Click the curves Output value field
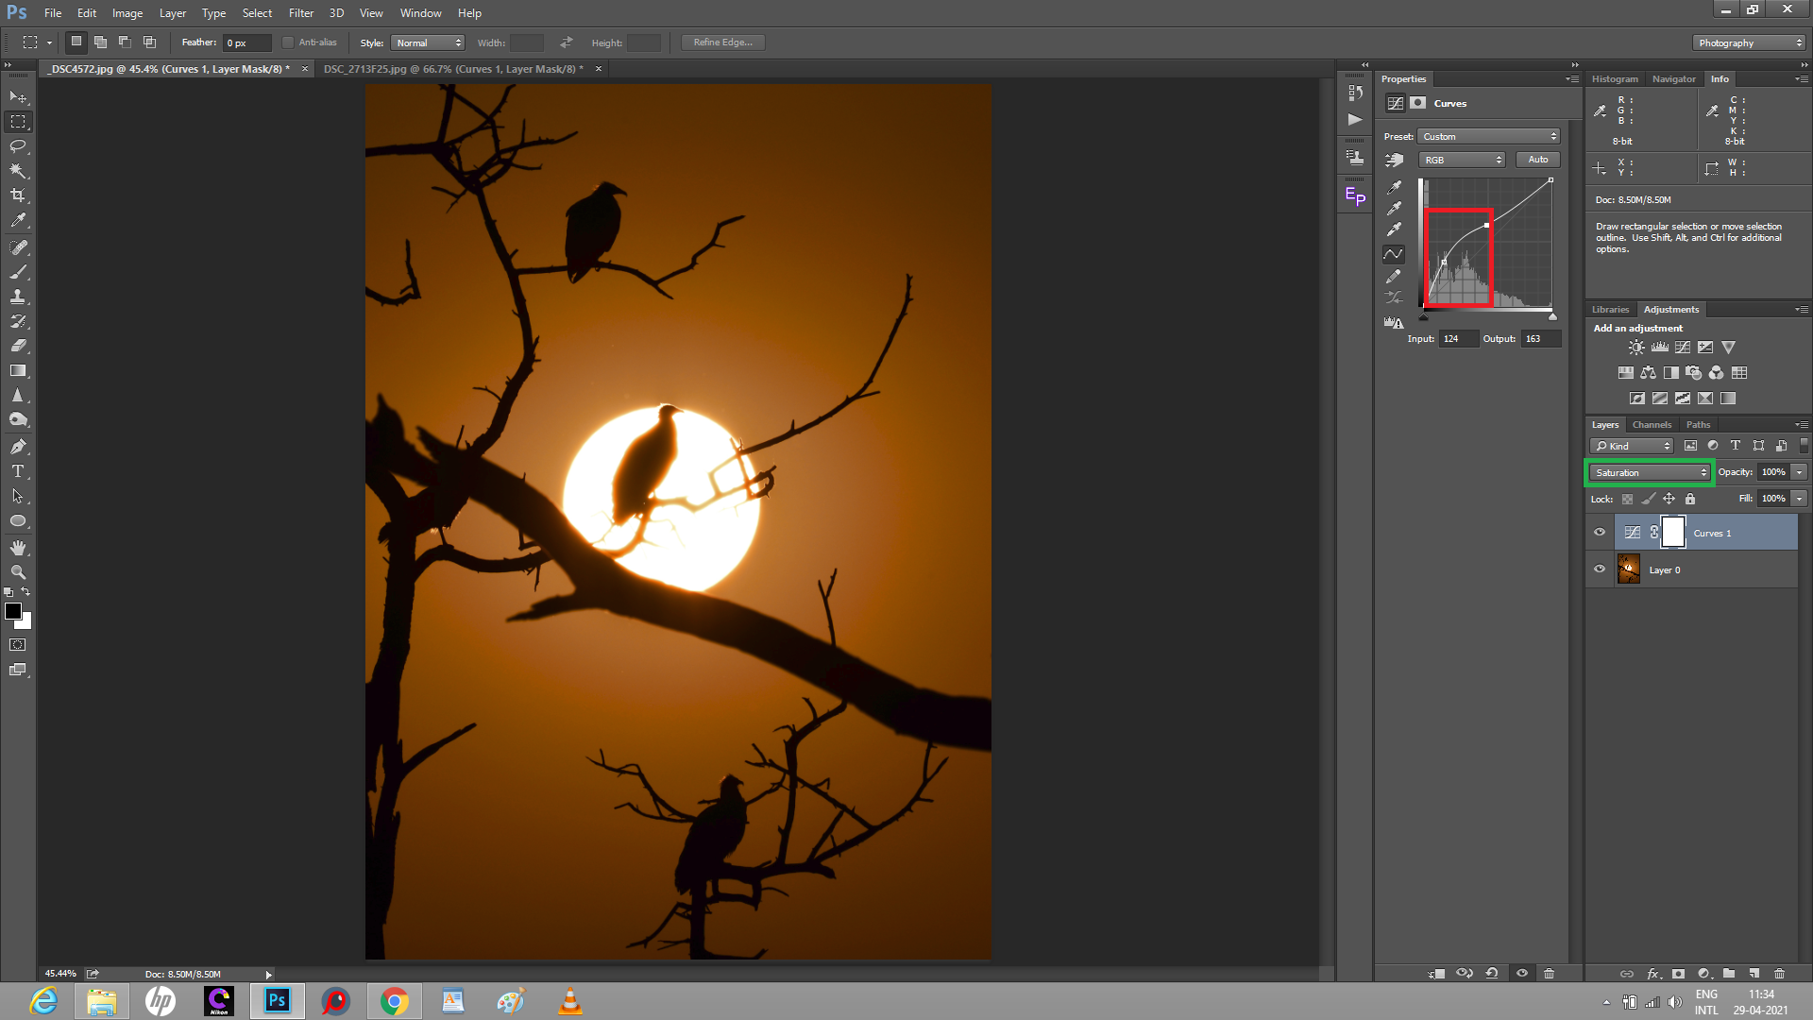Screen dimensions: 1813x1020 (x=1540, y=339)
